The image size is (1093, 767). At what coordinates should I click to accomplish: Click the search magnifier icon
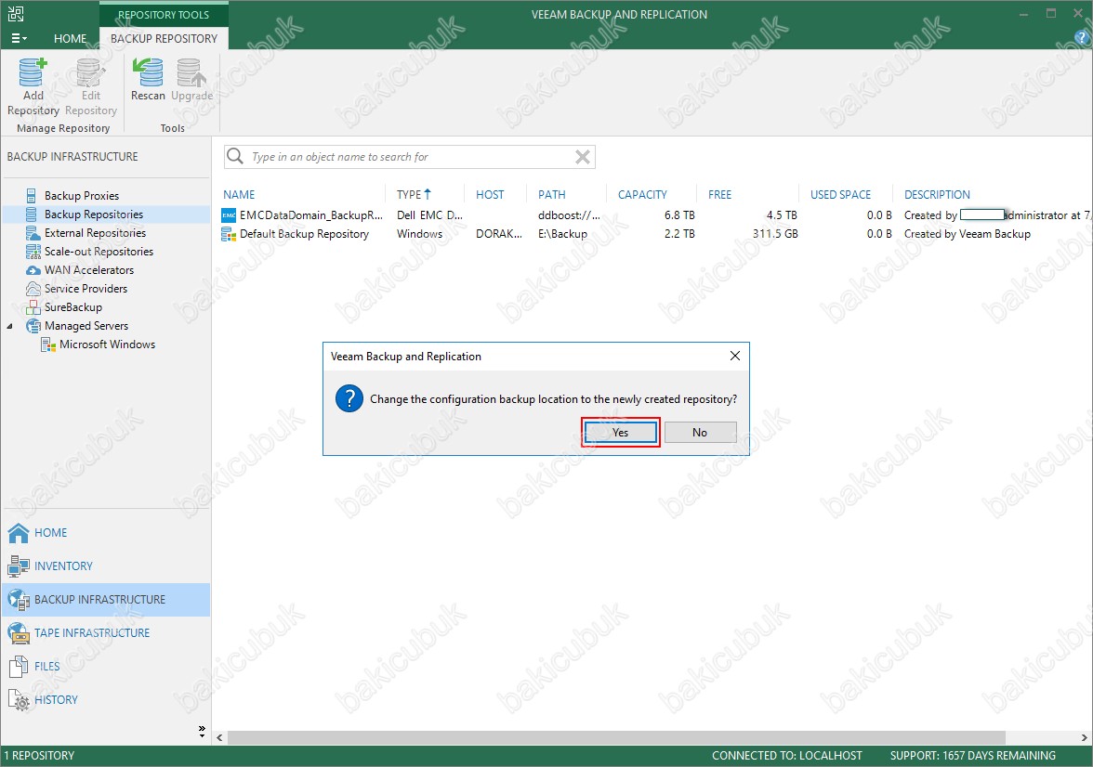[236, 156]
